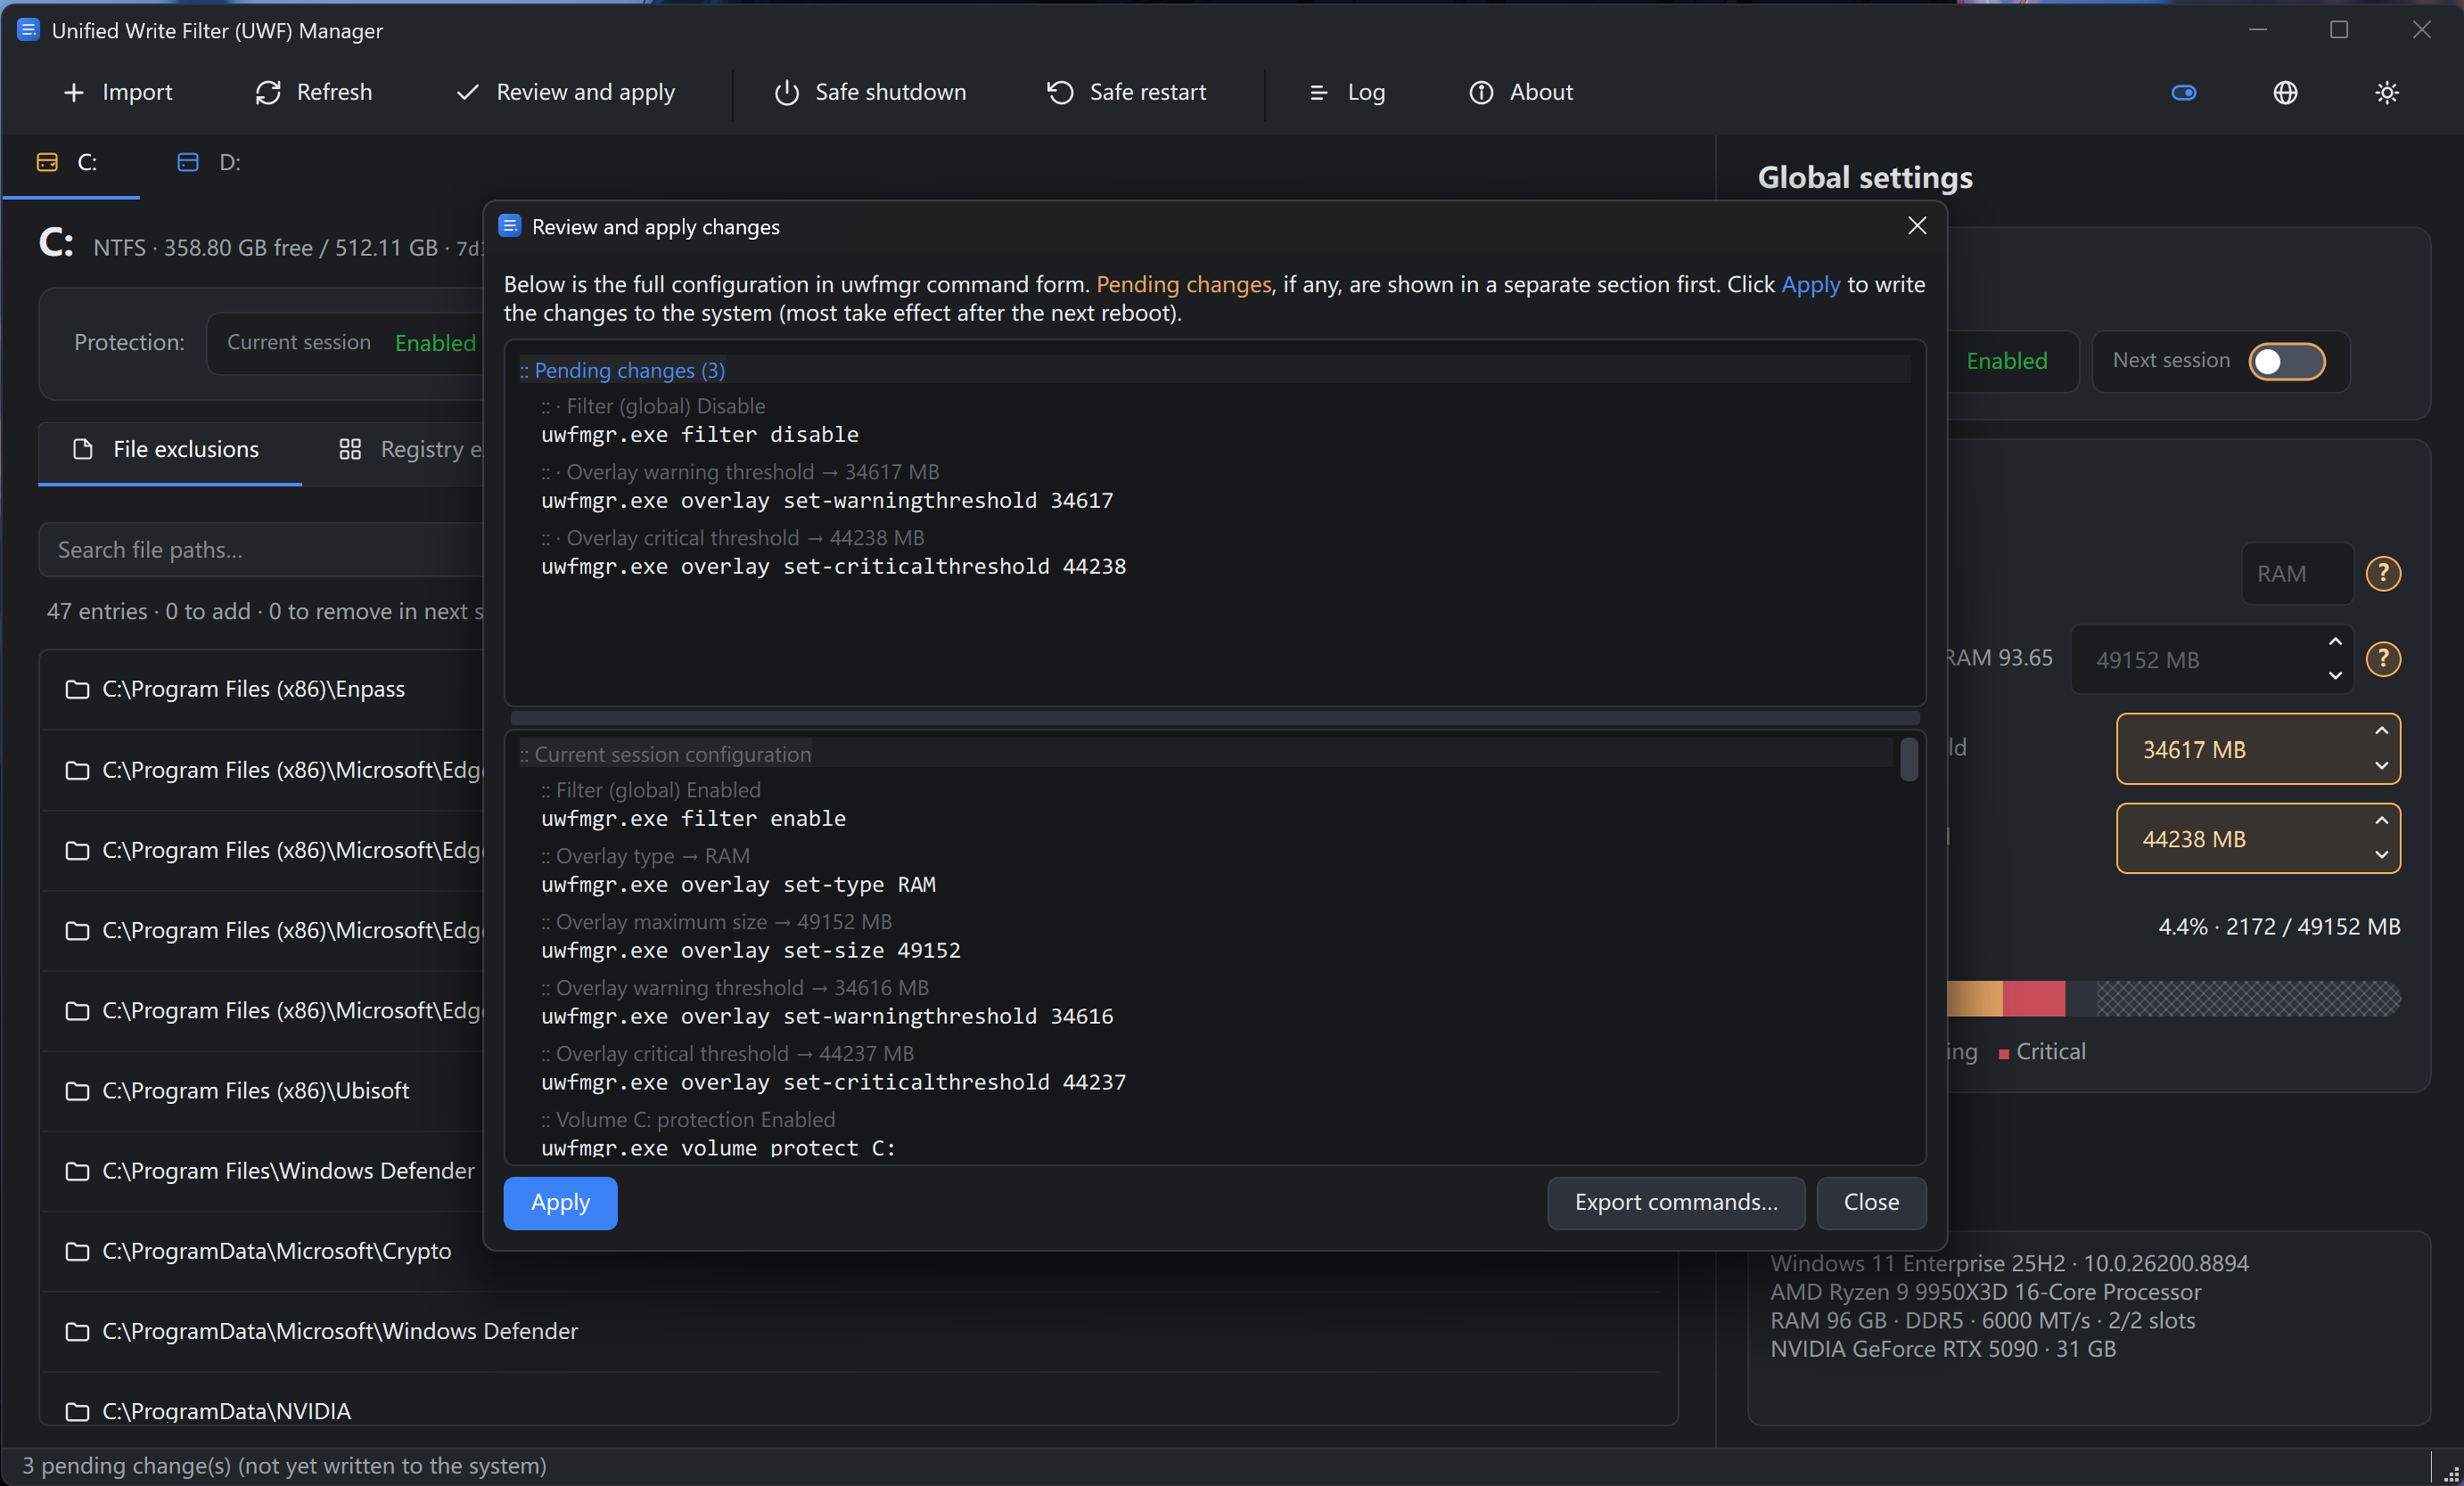This screenshot has width=2464, height=1486.
Task: Click the splitter between dialog panes
Action: (x=1214, y=717)
